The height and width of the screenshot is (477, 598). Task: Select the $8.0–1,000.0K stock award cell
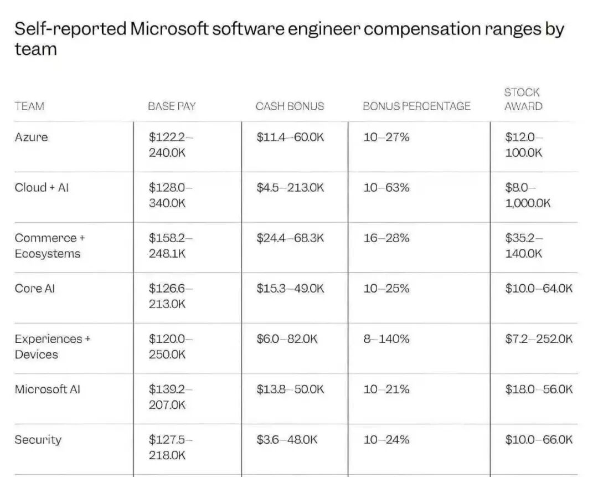[527, 195]
